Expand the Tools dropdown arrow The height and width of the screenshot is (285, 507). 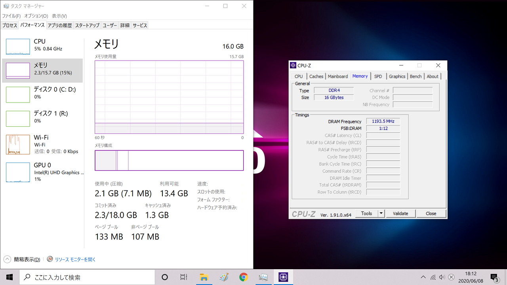381,213
